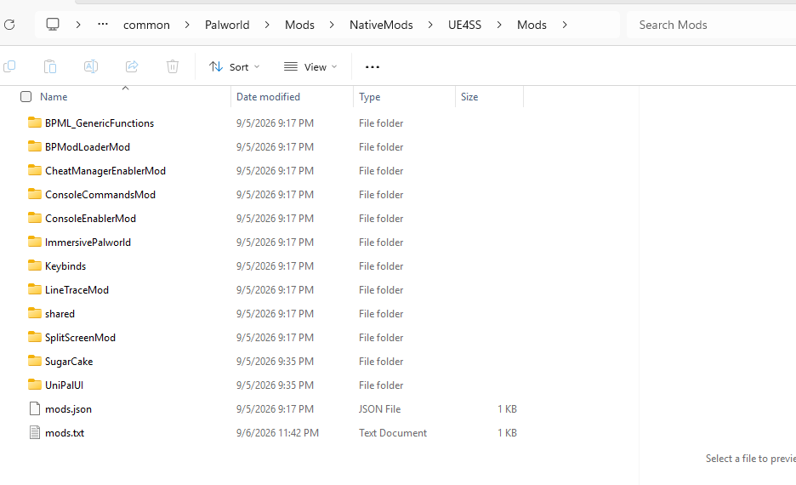The width and height of the screenshot is (796, 485).
Task: Refresh the current folder view
Action: click(x=9, y=25)
